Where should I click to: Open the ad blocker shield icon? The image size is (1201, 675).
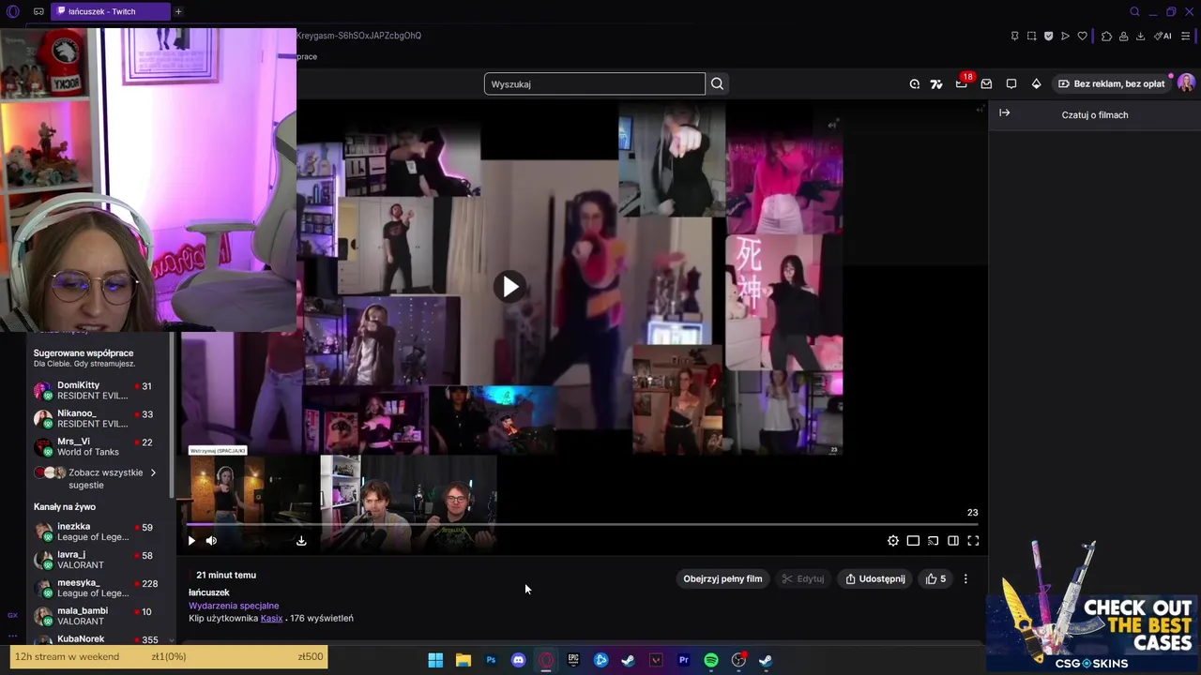click(x=1048, y=36)
